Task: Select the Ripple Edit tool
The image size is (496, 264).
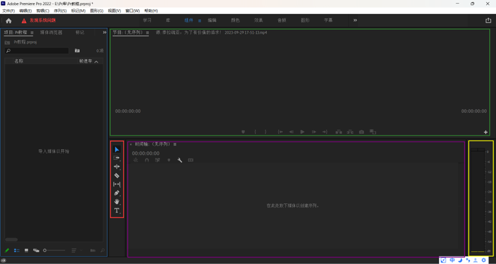Action: click(x=117, y=166)
